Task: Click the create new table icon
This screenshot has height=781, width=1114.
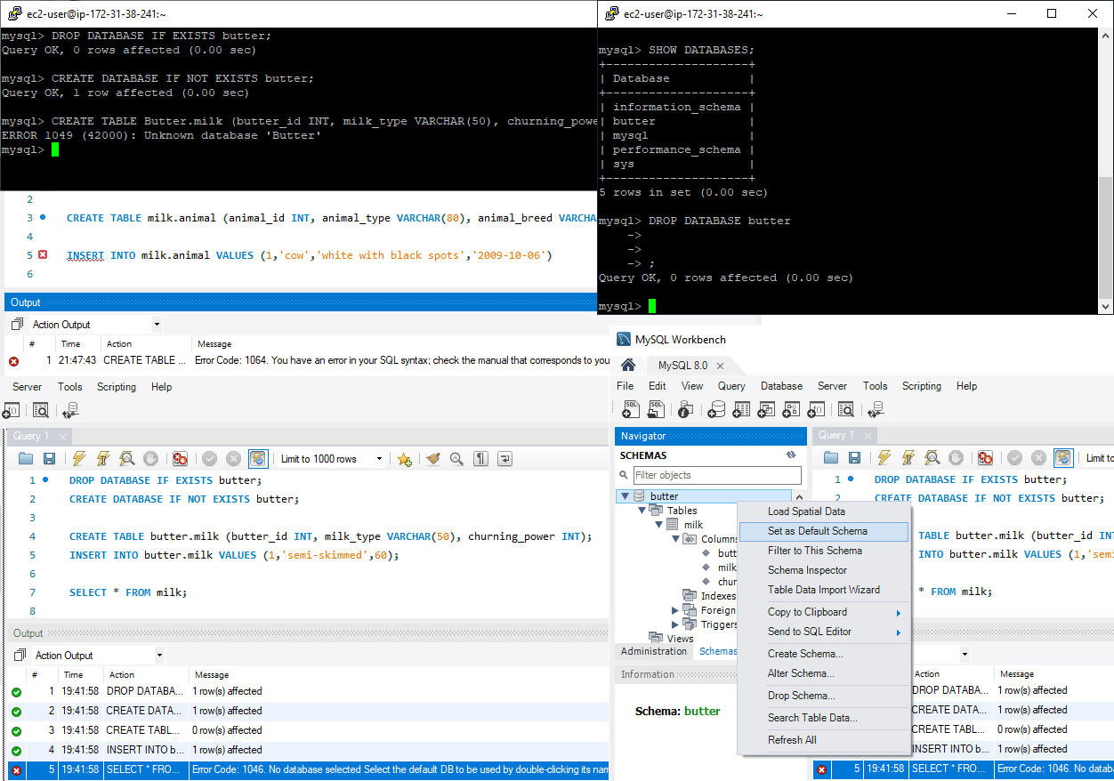Action: [x=741, y=409]
